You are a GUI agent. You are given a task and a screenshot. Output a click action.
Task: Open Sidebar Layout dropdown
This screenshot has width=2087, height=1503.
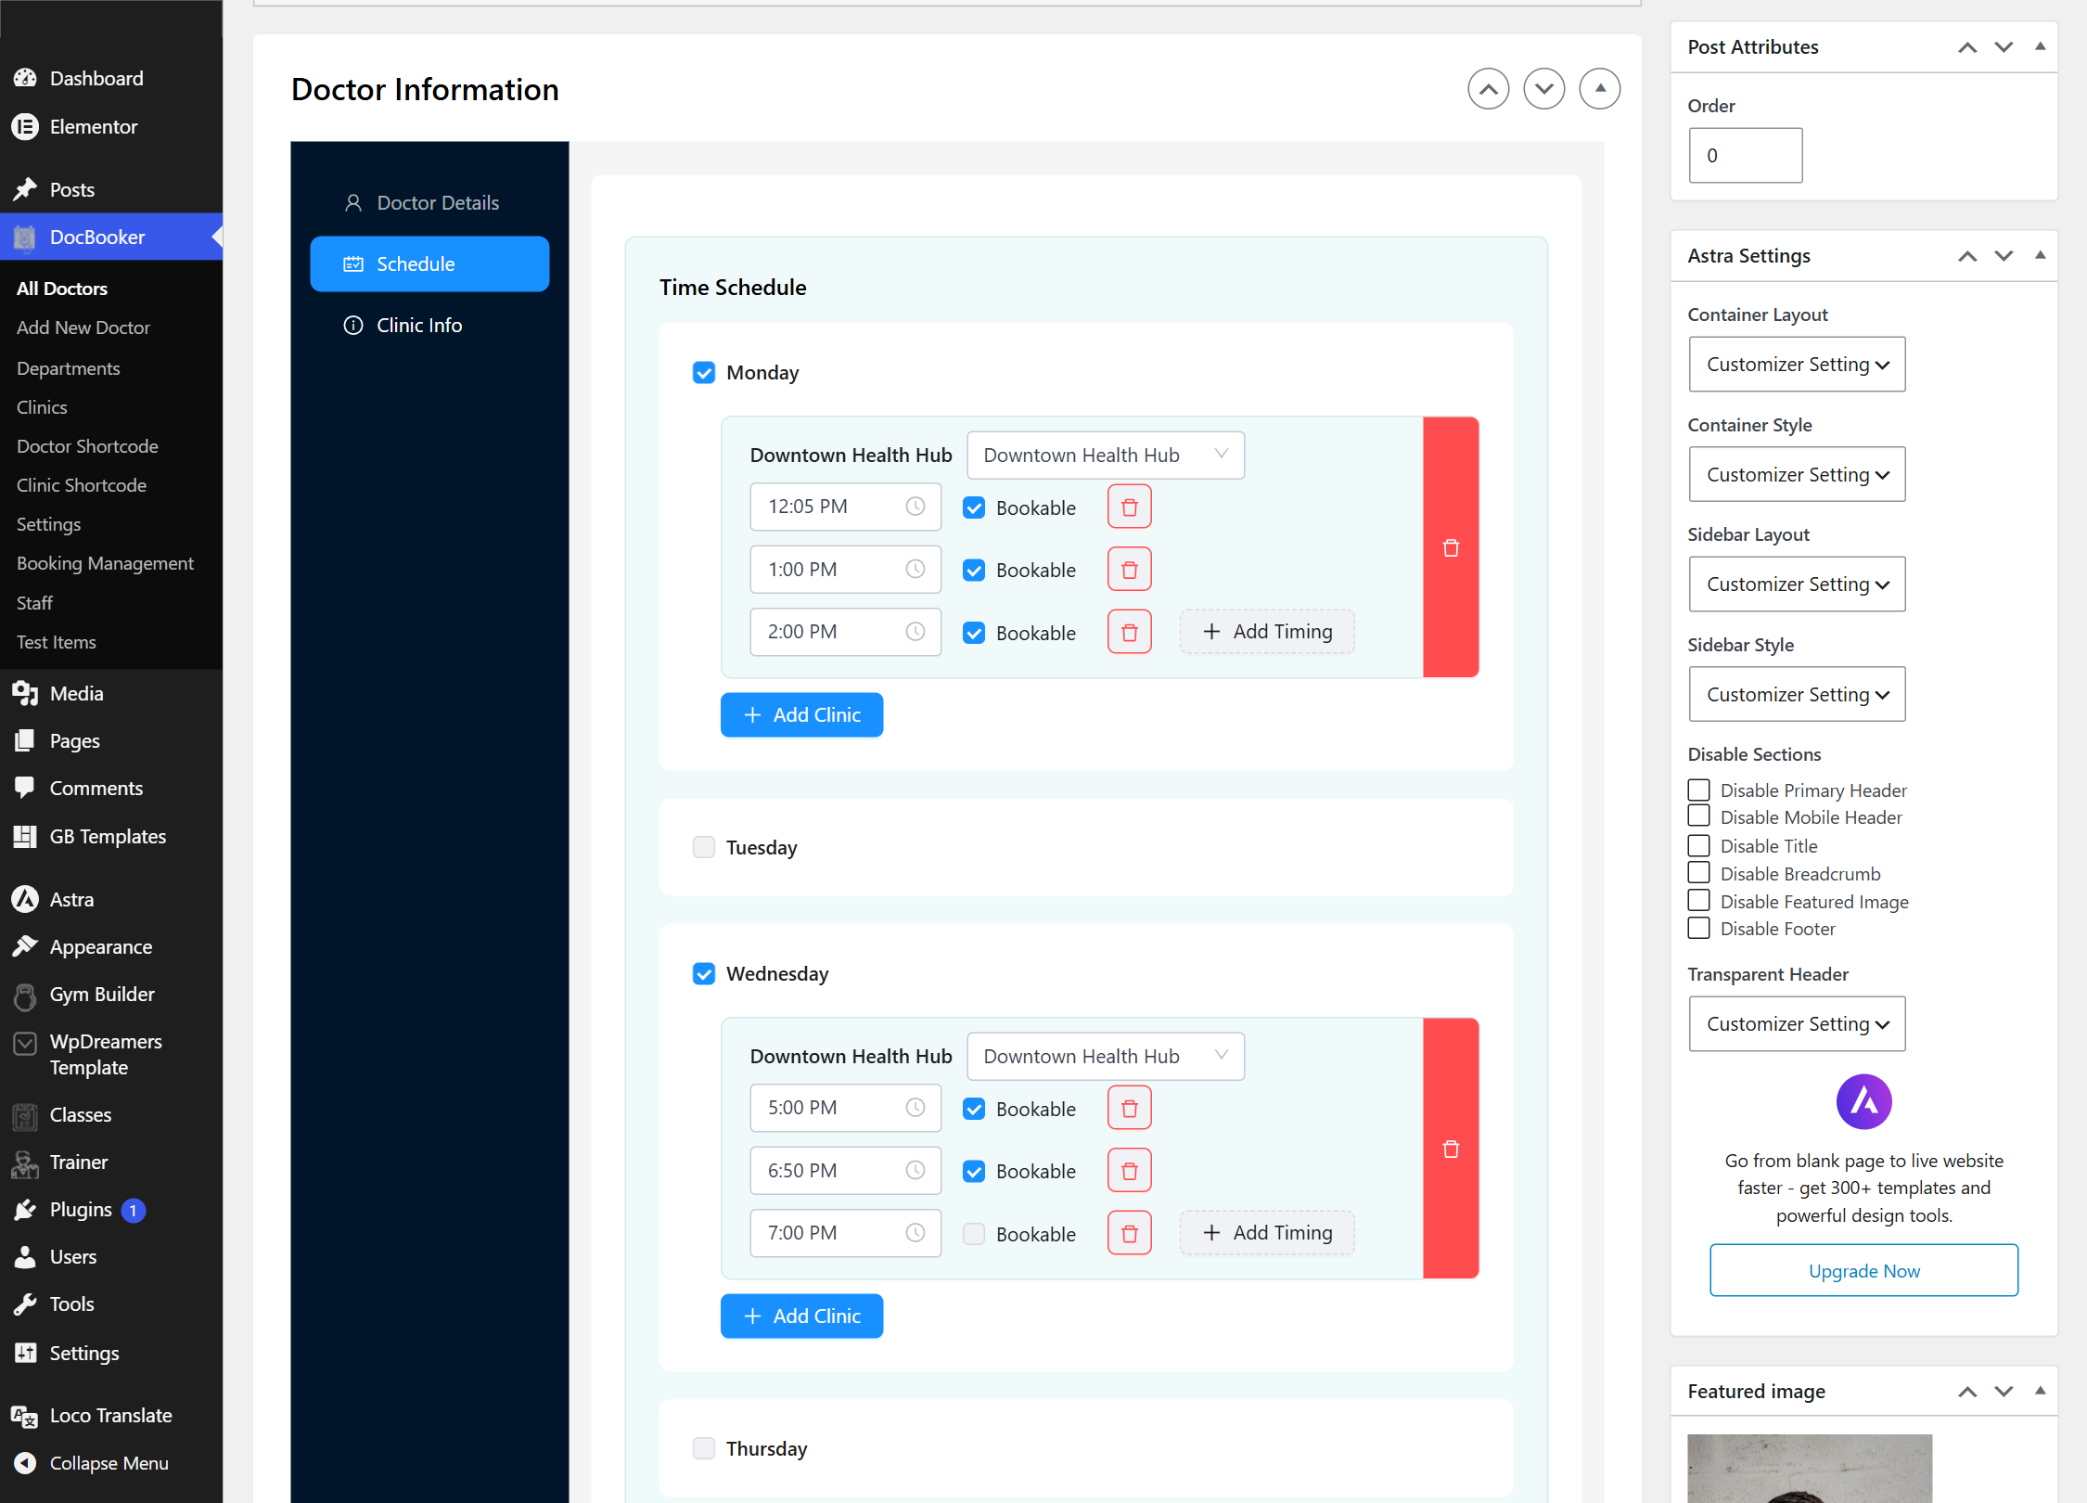[1797, 584]
